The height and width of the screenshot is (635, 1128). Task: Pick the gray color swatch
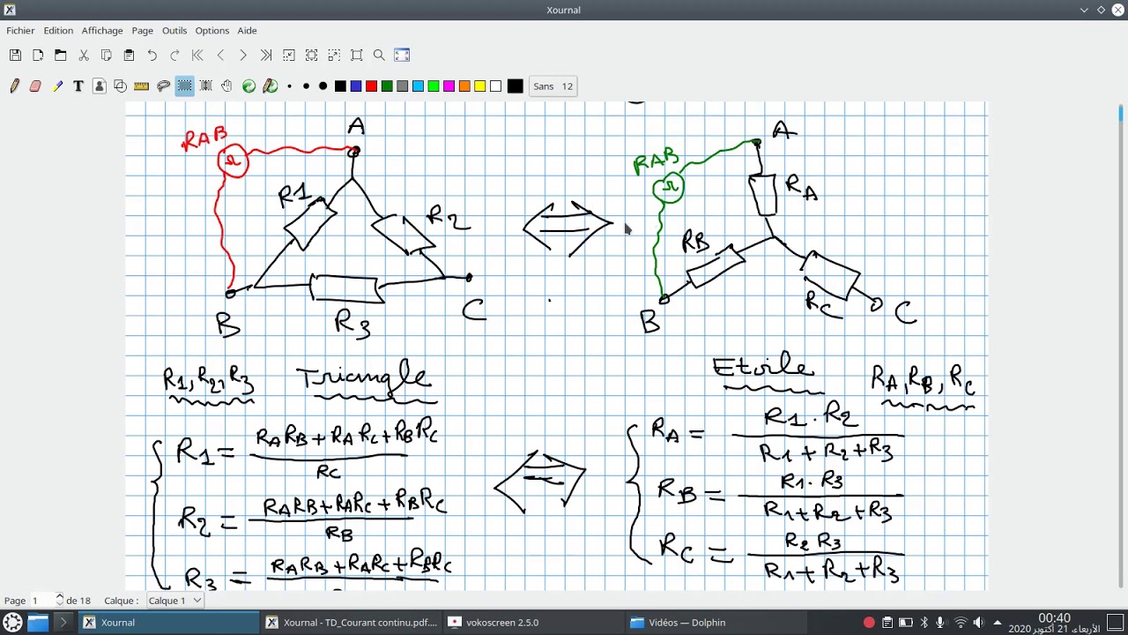pos(403,86)
